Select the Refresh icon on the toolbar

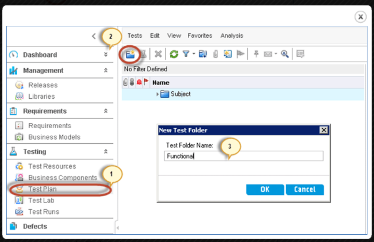(x=174, y=54)
